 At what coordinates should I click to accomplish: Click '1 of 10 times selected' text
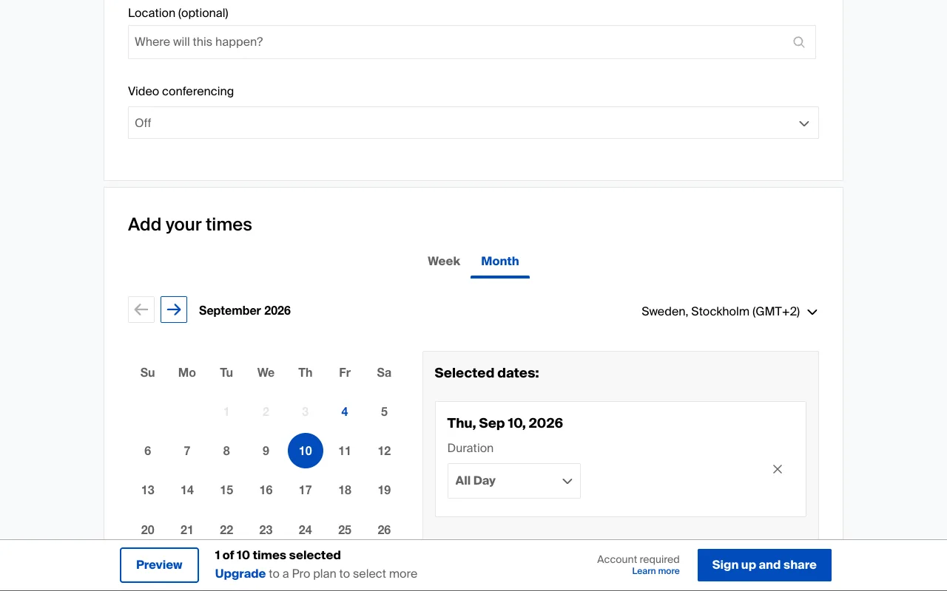(278, 556)
